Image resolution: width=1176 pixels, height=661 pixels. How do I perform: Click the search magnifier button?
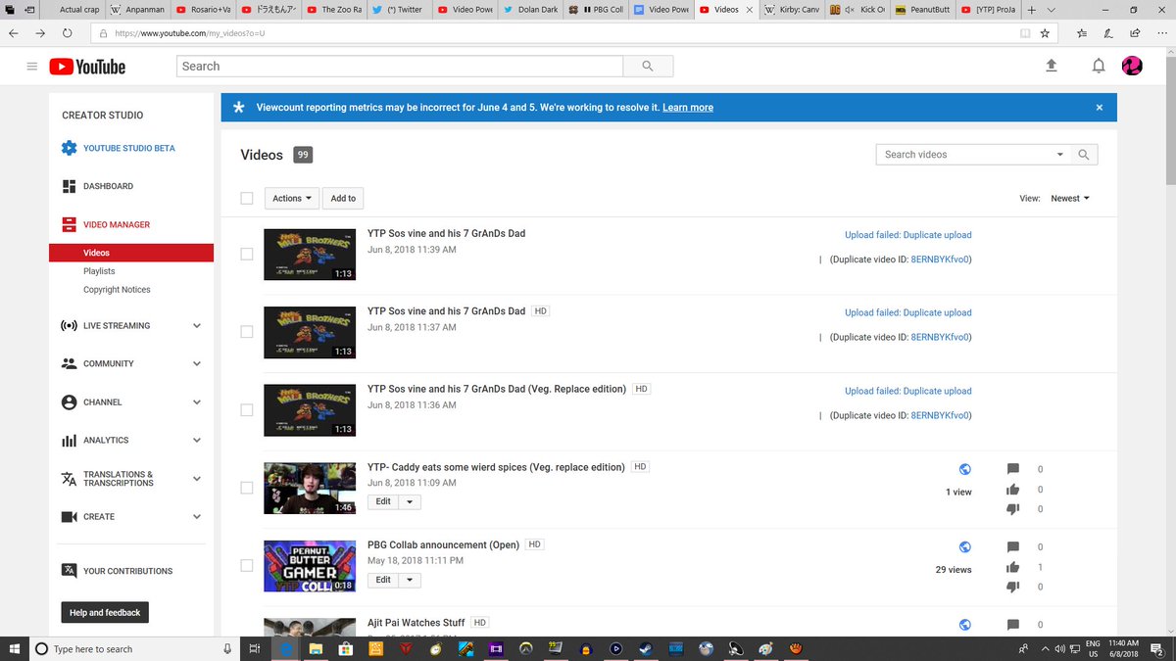click(648, 67)
